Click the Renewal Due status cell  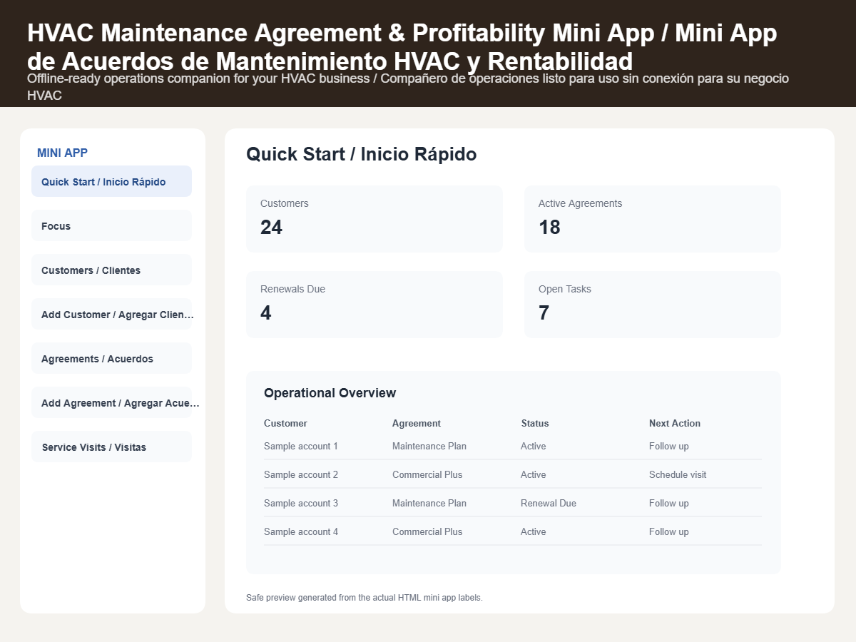click(549, 503)
